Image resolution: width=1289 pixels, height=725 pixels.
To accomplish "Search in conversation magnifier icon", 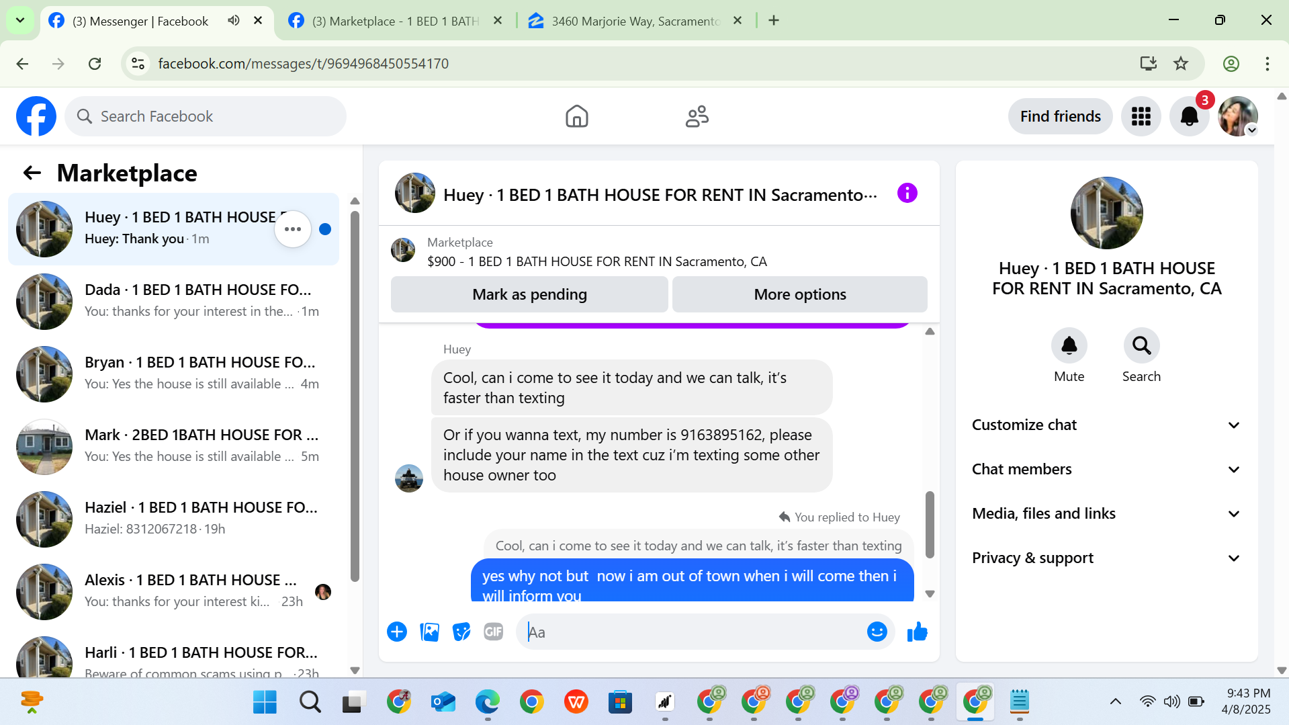I will (x=1141, y=345).
